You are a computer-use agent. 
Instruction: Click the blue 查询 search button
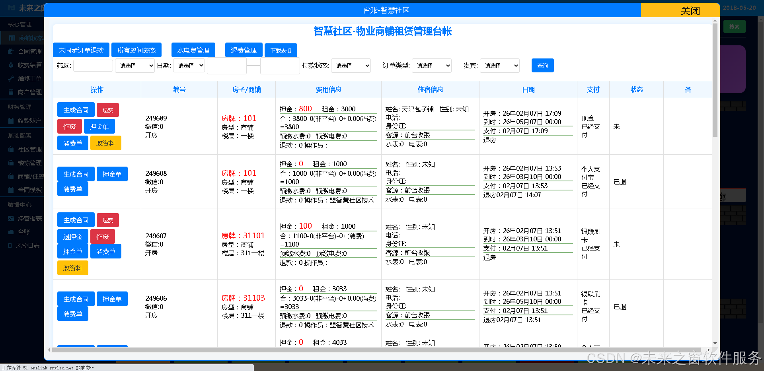click(542, 66)
